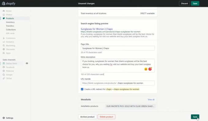
Task: Click the Sunglasses for Women | Chapo preview title
Action: coord(97,29)
